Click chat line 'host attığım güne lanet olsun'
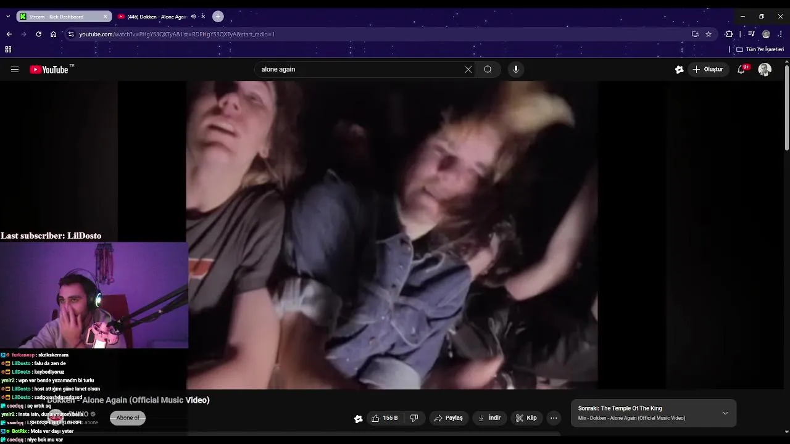The image size is (790, 444). pyautogui.click(x=67, y=389)
